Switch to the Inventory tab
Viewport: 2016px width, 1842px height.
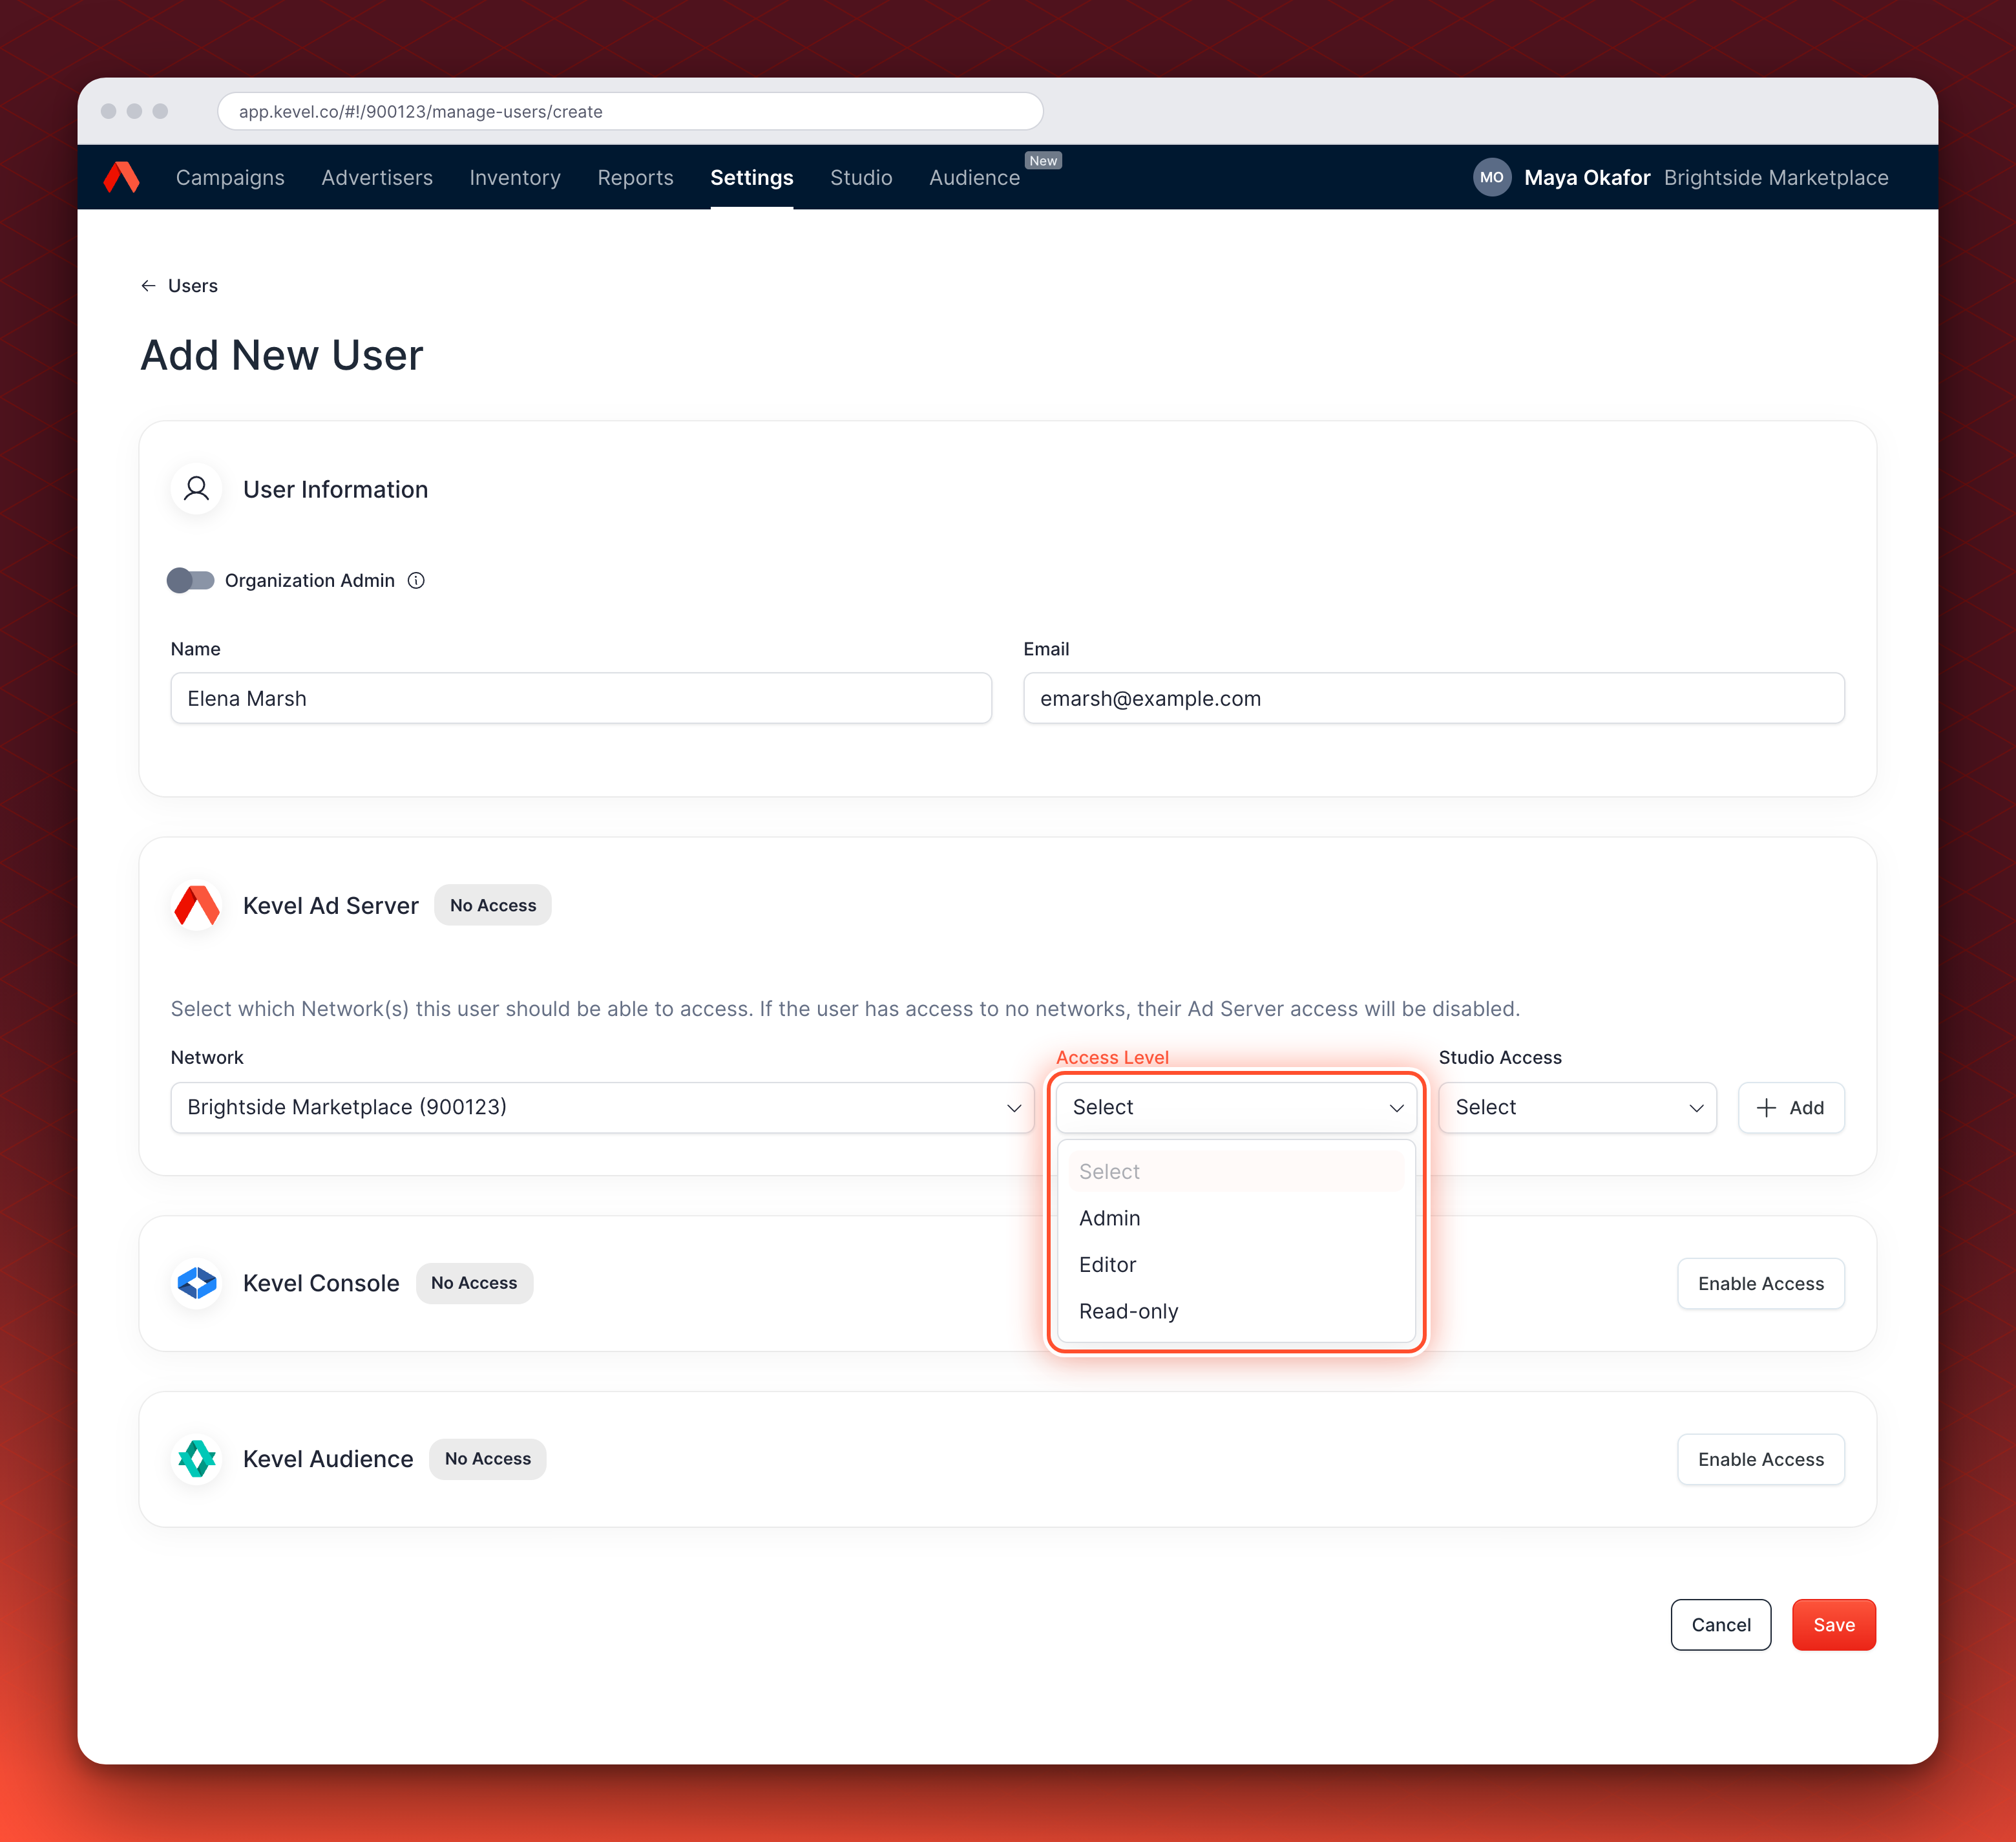point(515,178)
